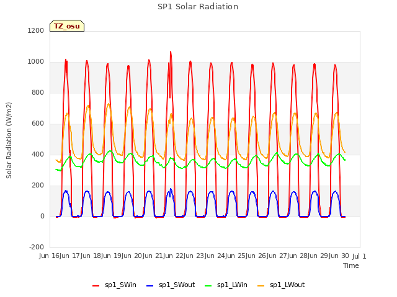
Task: Click the green sp1_LWin legend swatch
Action: [x=208, y=286]
